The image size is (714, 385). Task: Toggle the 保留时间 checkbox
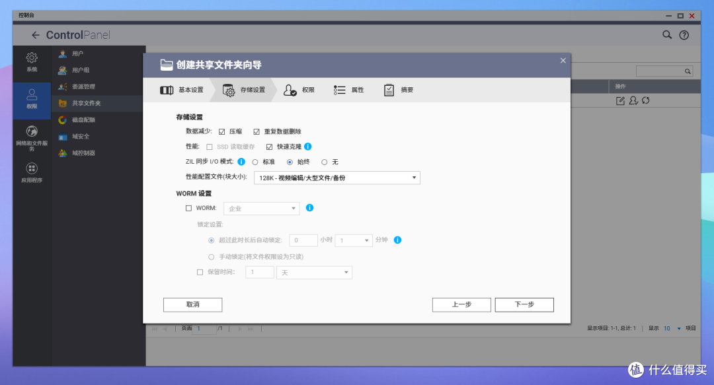pos(200,272)
